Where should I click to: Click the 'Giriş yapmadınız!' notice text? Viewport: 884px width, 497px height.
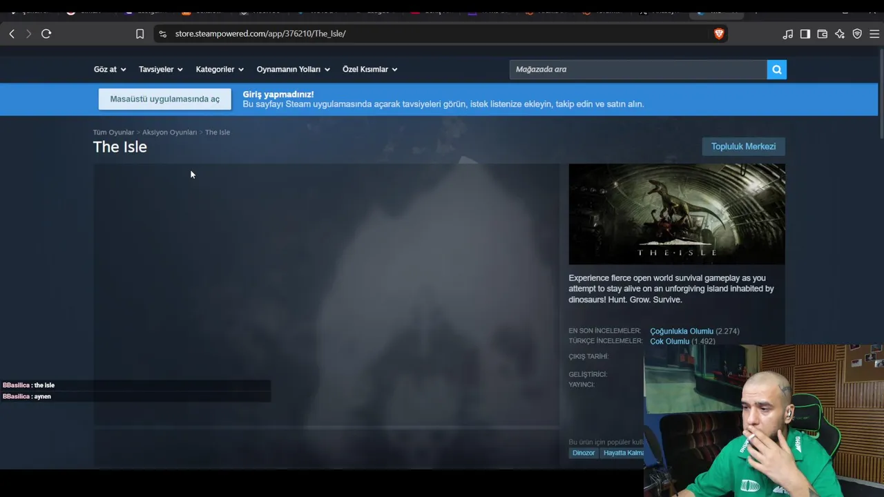[278, 94]
